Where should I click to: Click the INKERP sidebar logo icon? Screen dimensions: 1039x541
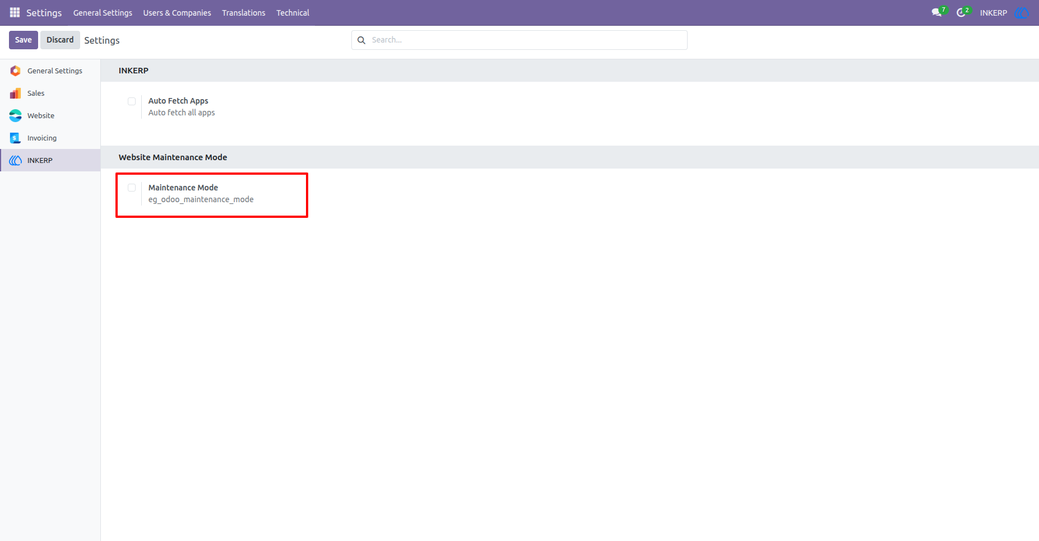point(16,160)
